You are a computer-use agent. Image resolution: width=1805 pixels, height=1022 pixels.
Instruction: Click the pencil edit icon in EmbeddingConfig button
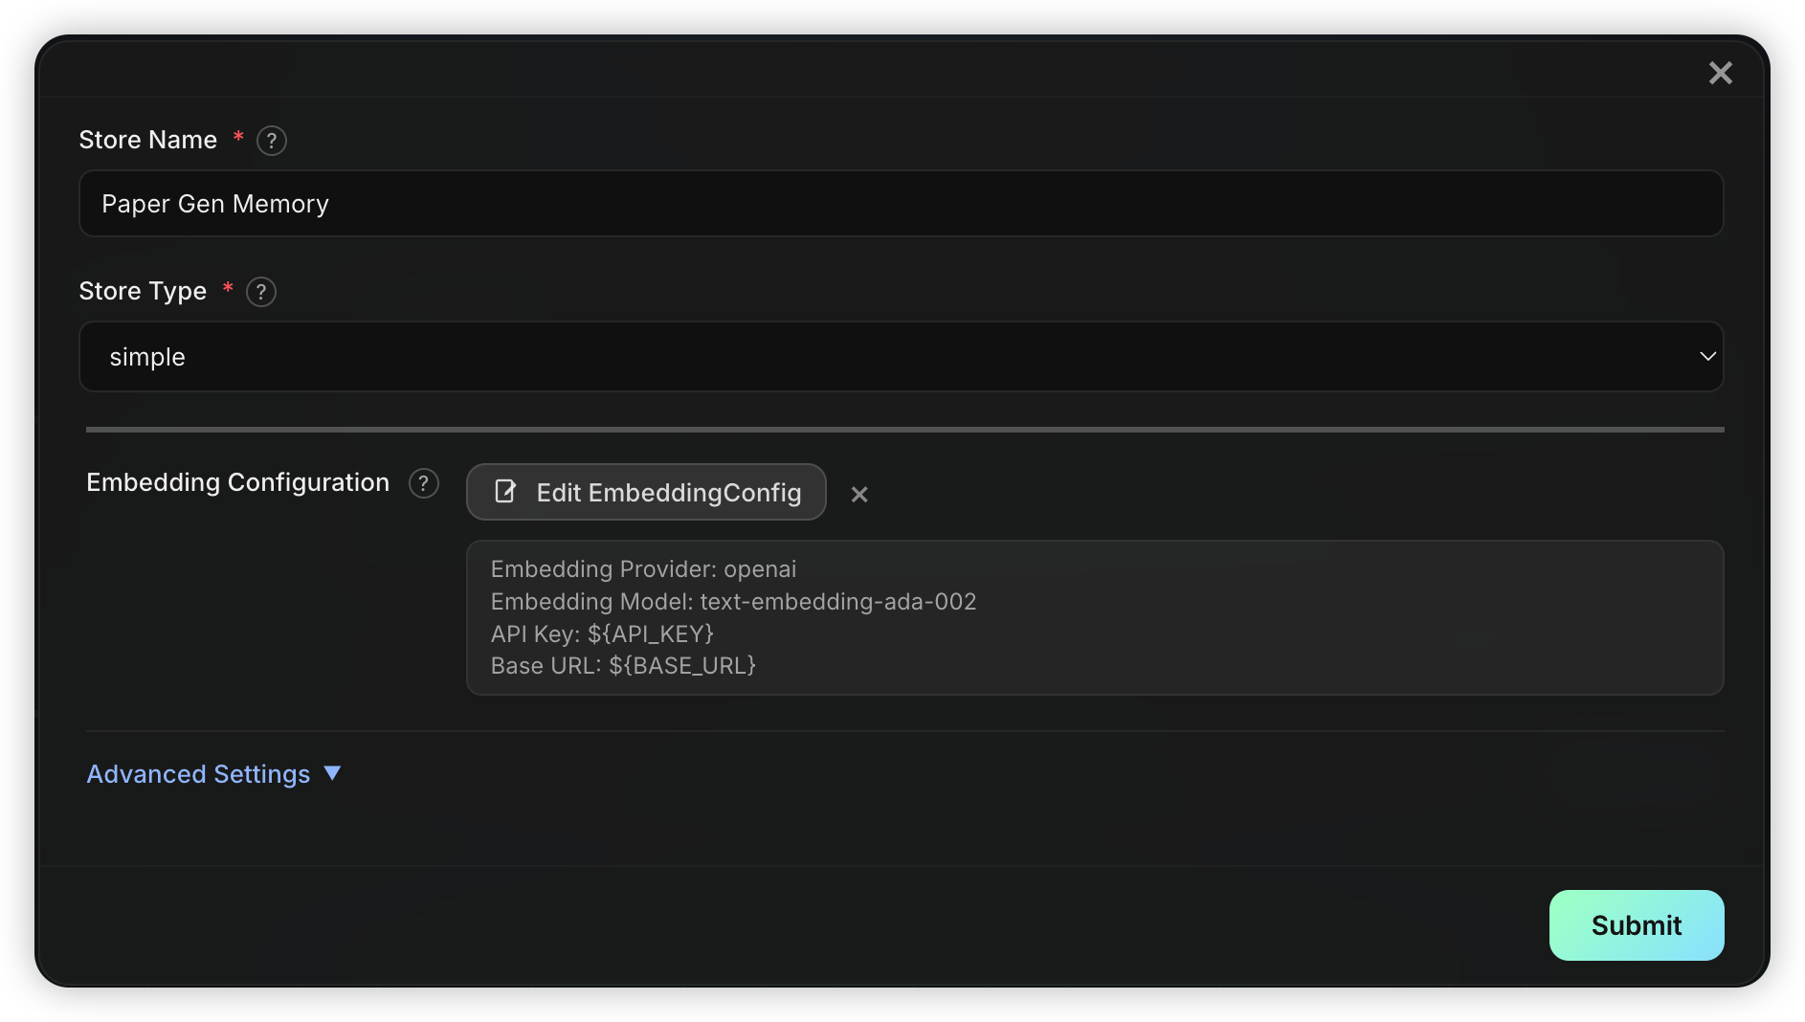(505, 492)
